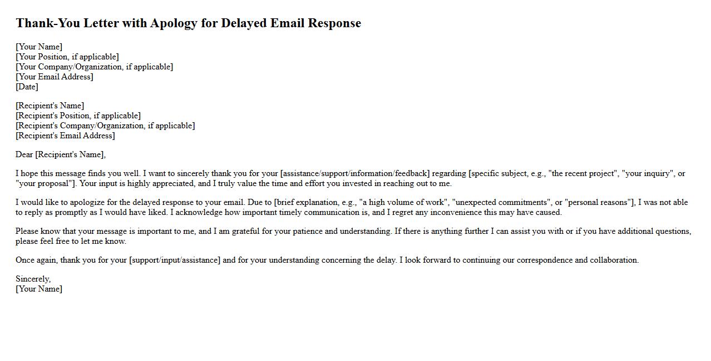Click the text "a high volume of work"

[404, 202]
